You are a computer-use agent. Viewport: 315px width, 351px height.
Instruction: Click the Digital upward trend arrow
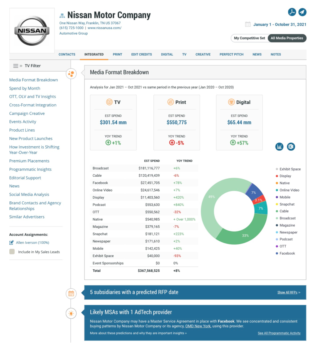[x=233, y=143]
